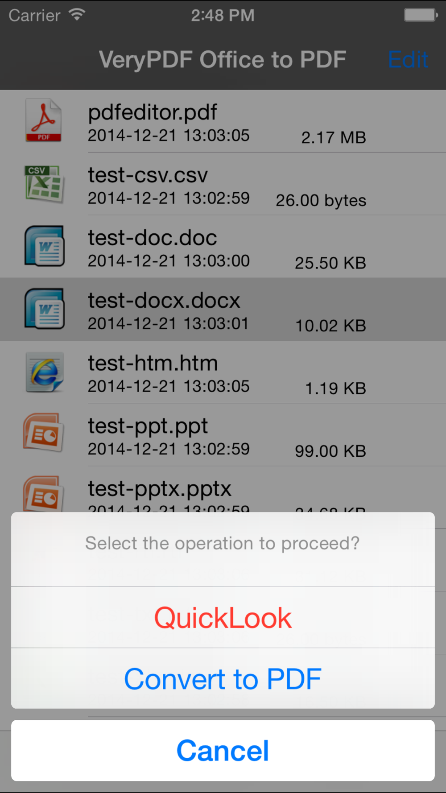The image size is (446, 793).
Task: Tap the Wi-Fi signal icon
Action: 77,15
